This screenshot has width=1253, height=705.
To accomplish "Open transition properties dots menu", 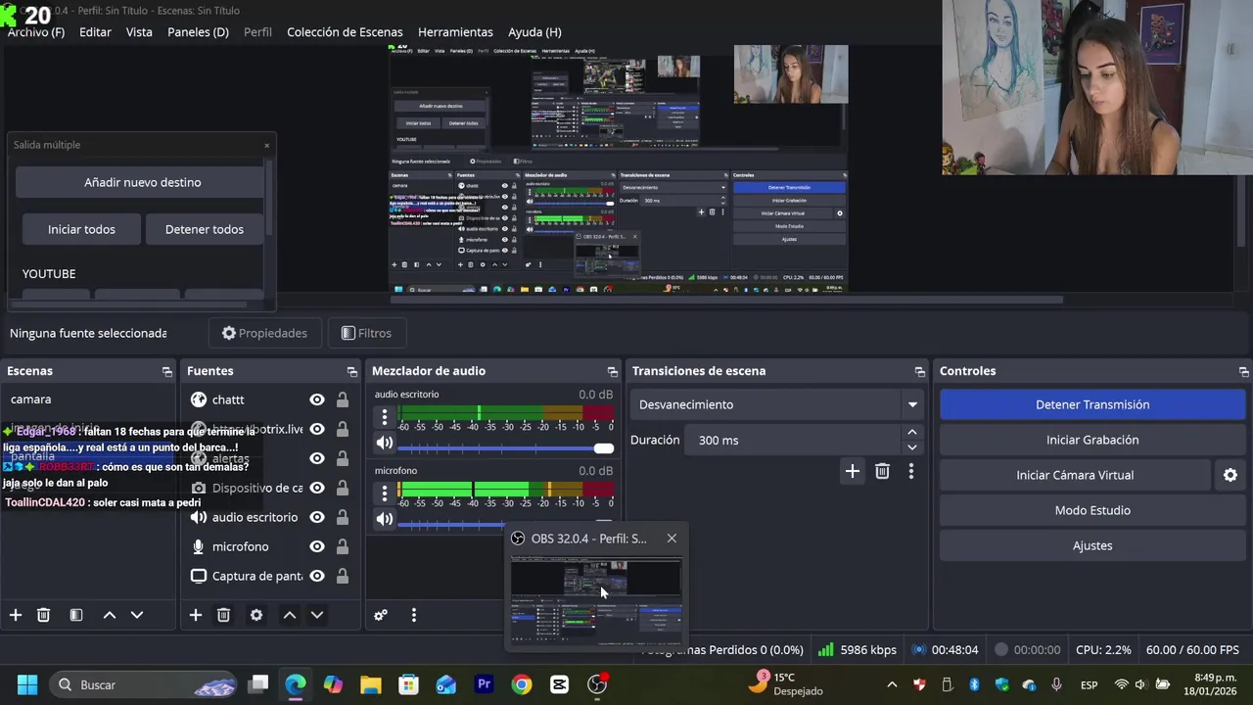I will pyautogui.click(x=911, y=472).
